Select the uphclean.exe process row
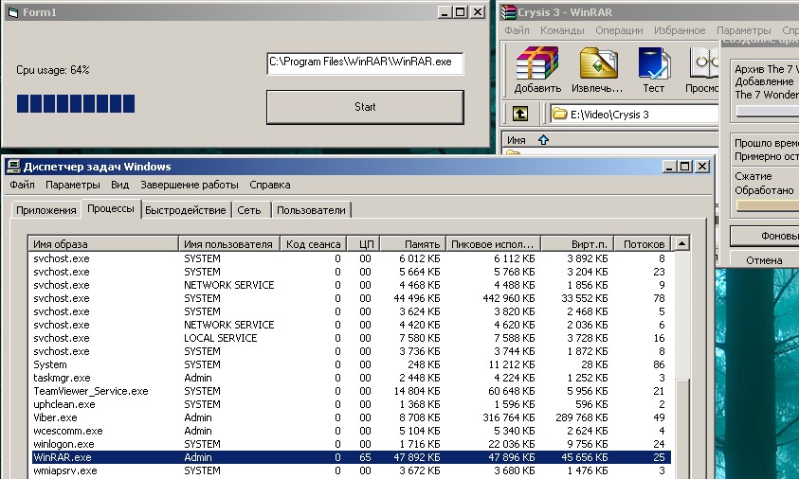Viewport: 799px width, 479px height. [351, 404]
